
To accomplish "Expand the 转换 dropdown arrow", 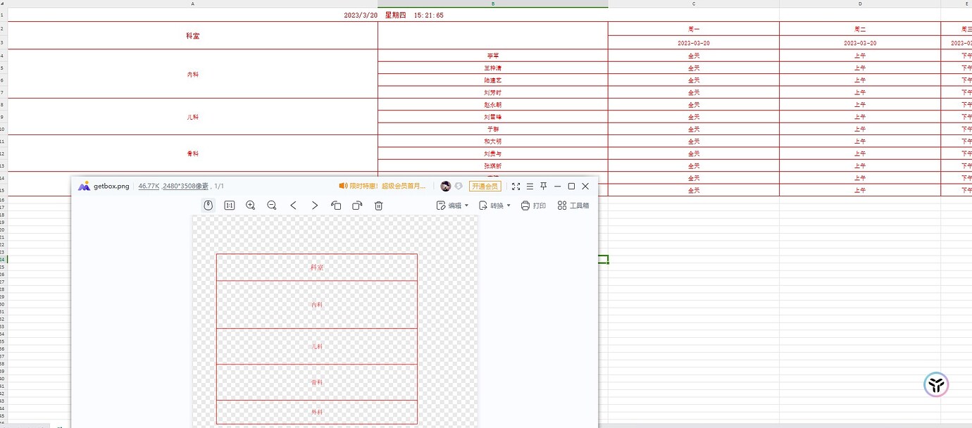I will point(509,206).
